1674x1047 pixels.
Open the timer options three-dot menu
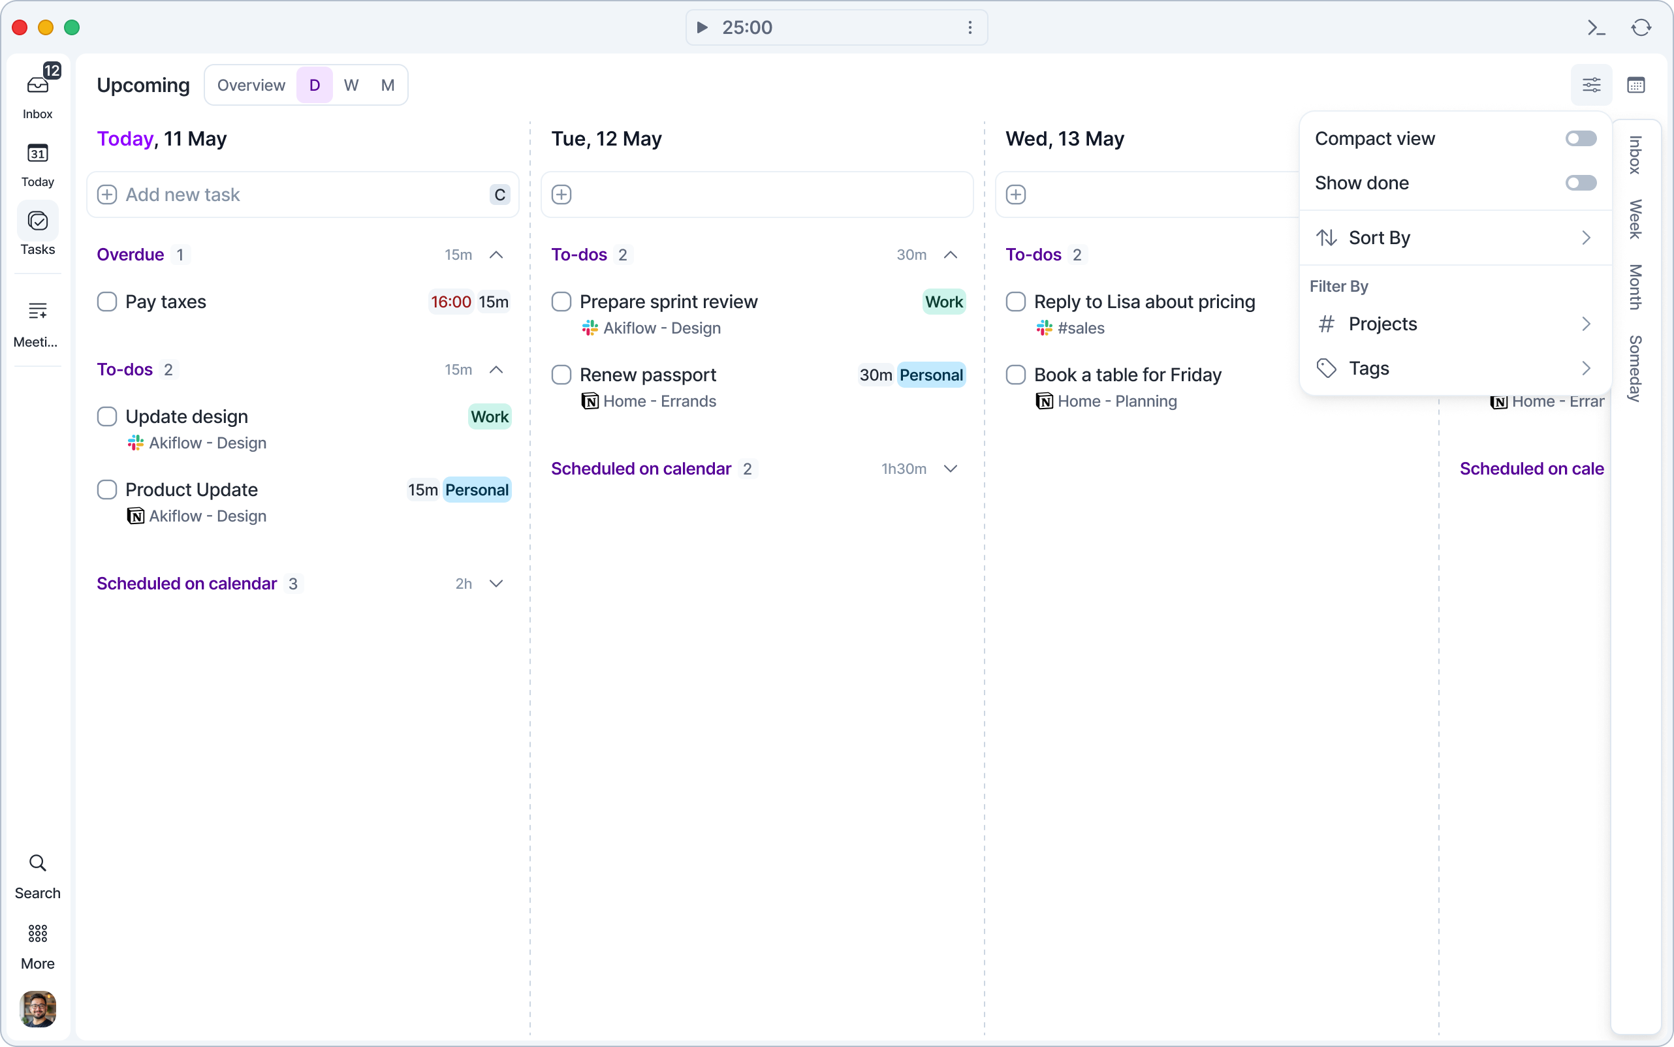970,27
